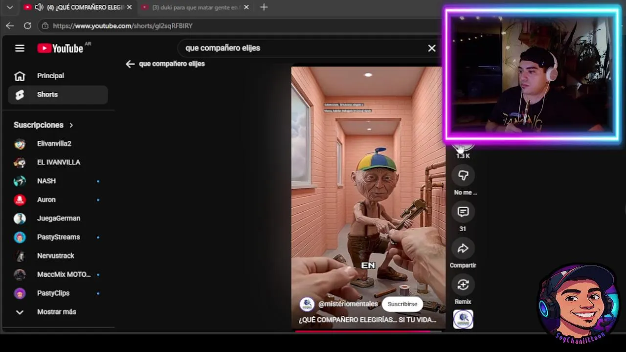626x352 pixels.
Task: Seek on the short's red progress bar
Action: [368, 331]
